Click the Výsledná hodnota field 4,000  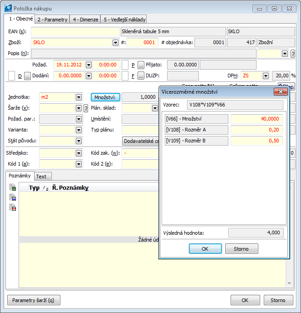tap(256, 233)
